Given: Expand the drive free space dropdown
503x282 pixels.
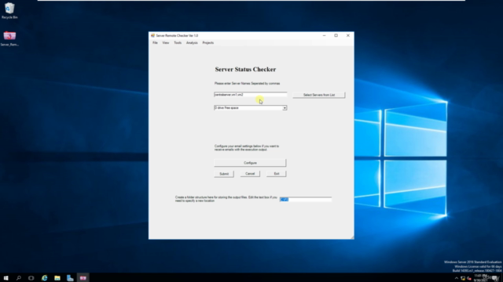Looking at the screenshot, I should point(285,108).
